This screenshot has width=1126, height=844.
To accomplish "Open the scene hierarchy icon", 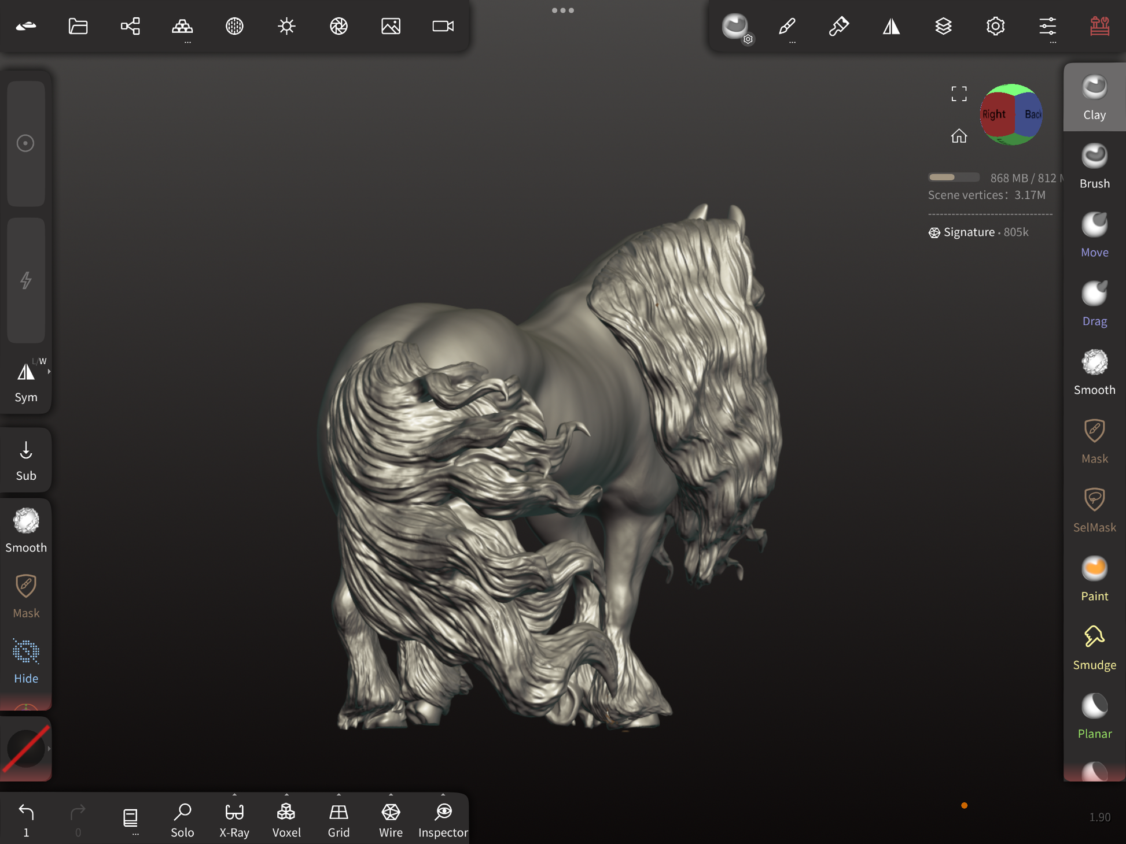I will [x=130, y=27].
